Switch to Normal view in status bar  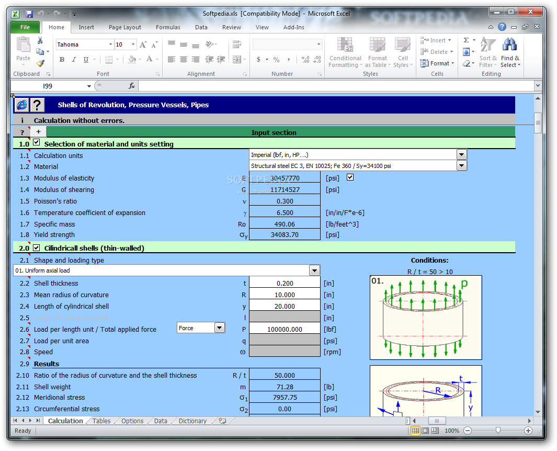pos(415,431)
